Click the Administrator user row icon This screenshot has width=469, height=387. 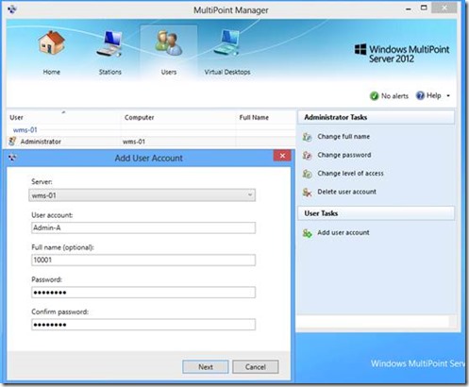[12, 142]
